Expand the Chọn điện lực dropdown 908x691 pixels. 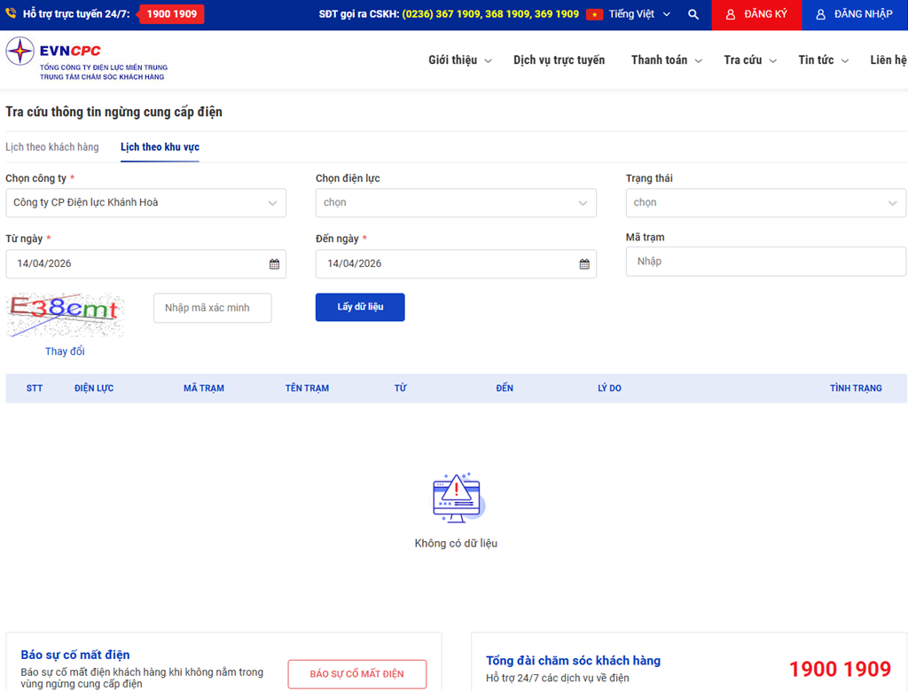pos(456,203)
